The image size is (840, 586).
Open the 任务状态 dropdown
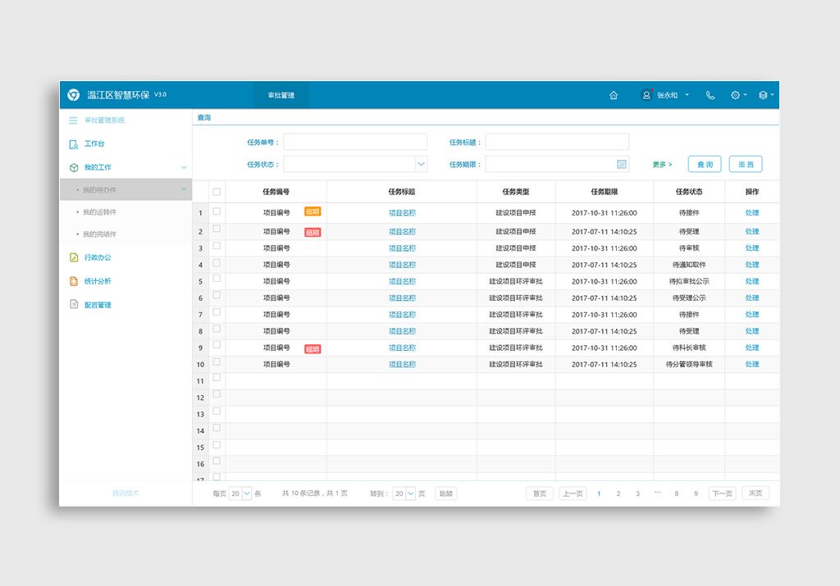point(421,165)
